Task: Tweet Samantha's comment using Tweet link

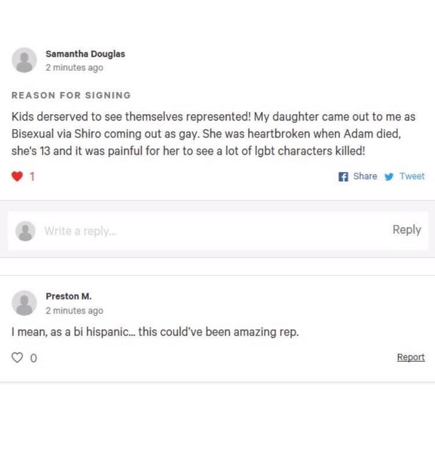Action: tap(412, 176)
